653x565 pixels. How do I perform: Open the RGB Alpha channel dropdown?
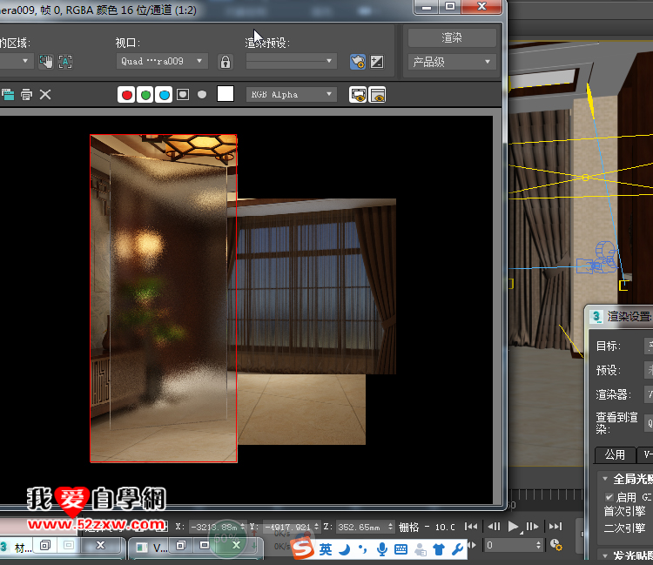291,95
